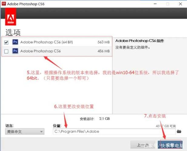Click the Adobe icon in the title bar
This screenshot has width=187, height=151.
click(x=4, y=4)
